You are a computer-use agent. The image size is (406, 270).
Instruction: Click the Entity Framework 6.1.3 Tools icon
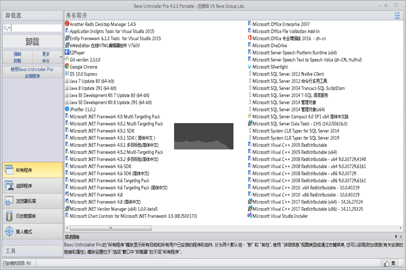(67, 38)
